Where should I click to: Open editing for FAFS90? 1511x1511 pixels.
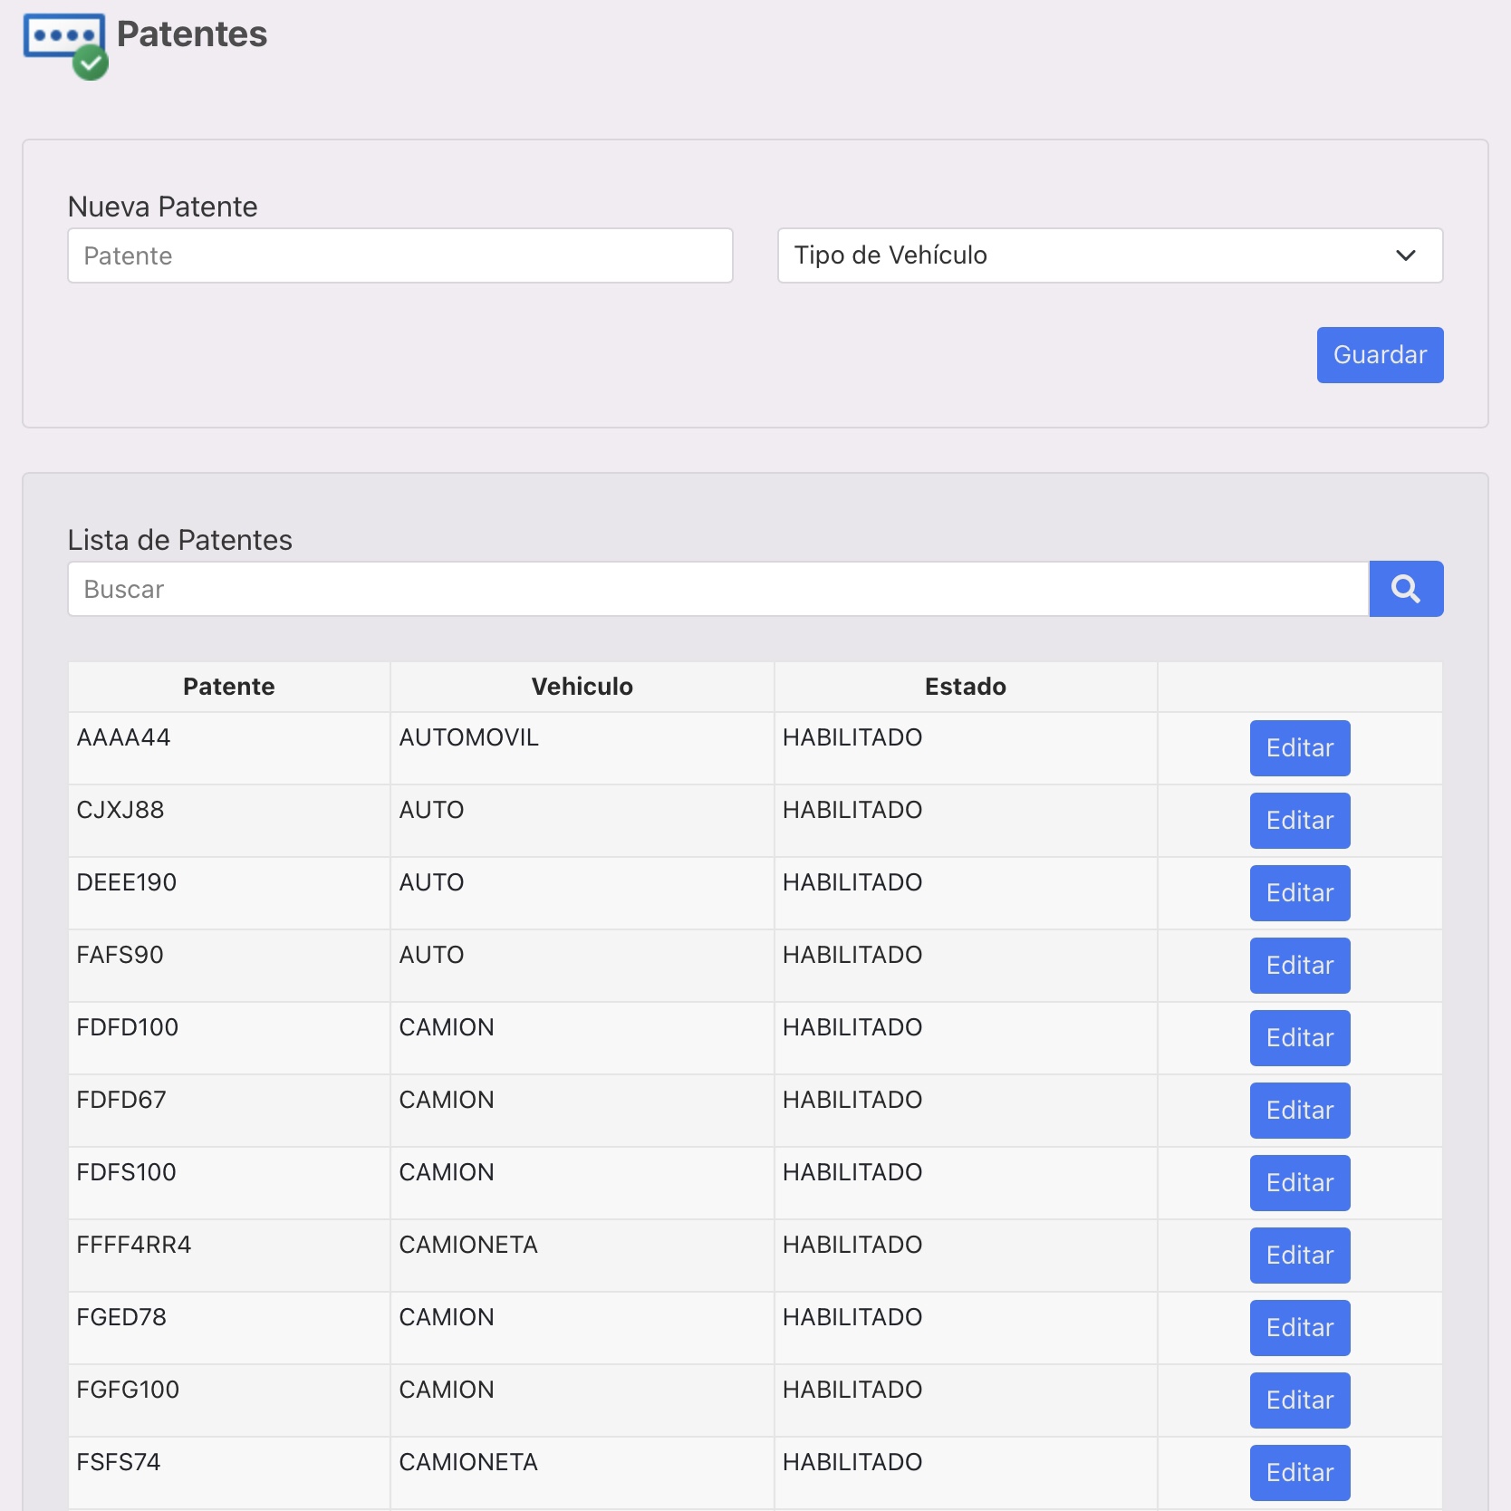coord(1300,966)
